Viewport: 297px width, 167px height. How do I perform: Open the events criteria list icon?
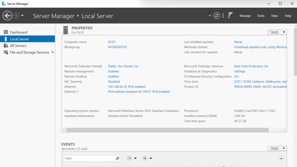click(x=130, y=158)
